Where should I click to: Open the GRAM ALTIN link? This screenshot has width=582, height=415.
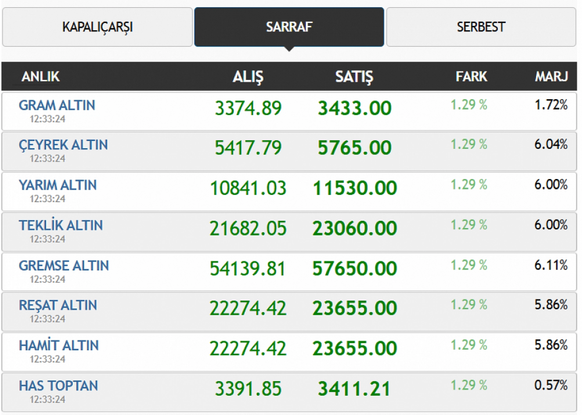tap(57, 105)
